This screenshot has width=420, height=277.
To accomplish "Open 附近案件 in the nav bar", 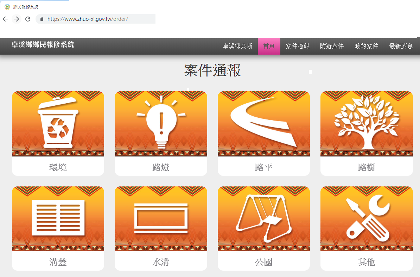I will (x=332, y=46).
